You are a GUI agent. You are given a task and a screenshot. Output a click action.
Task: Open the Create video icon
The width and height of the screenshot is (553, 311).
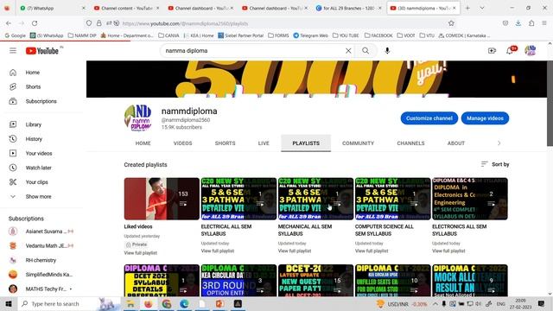[x=492, y=51]
